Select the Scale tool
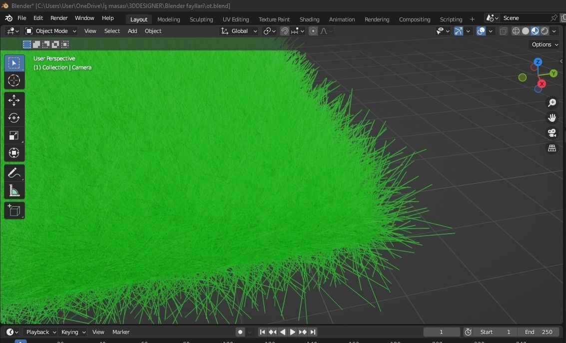566x343 pixels. [x=14, y=136]
